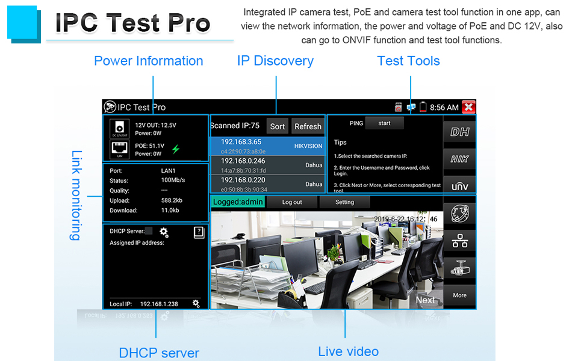The width and height of the screenshot is (584, 361).
Task: Click the DC 12V OUT power icon
Action: click(x=120, y=128)
